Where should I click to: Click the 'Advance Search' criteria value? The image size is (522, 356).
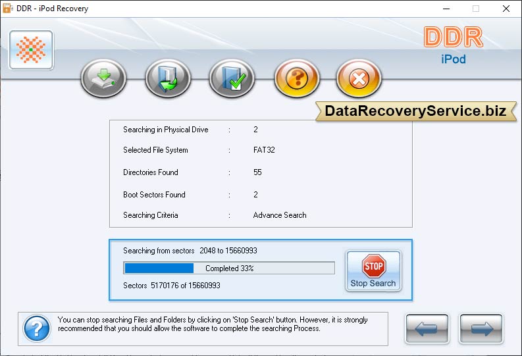click(280, 215)
